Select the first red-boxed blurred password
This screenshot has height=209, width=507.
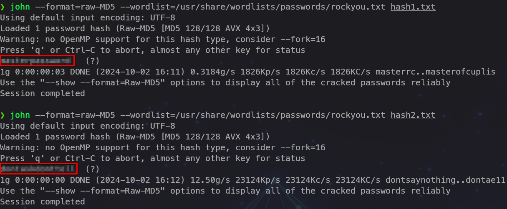(38, 61)
